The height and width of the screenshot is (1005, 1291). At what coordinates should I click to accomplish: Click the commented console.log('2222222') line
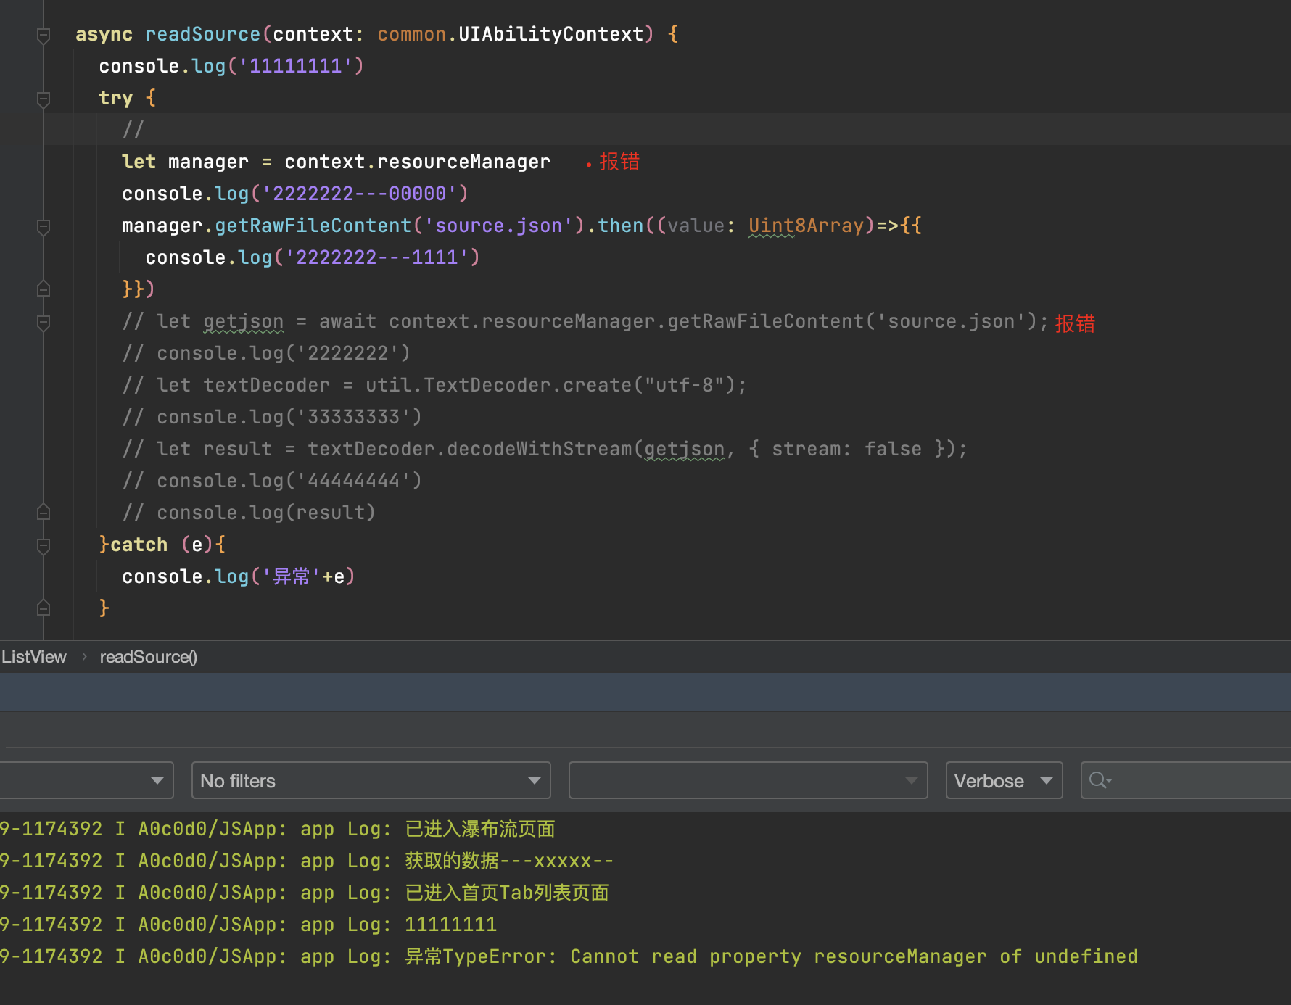point(266,353)
